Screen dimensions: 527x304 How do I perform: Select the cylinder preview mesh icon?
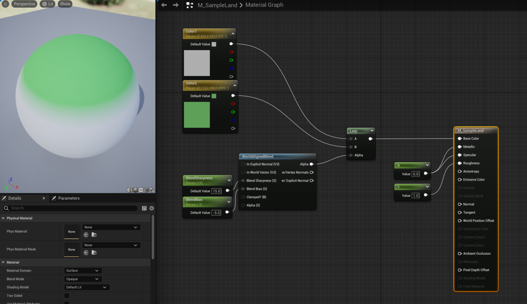tap(130, 190)
